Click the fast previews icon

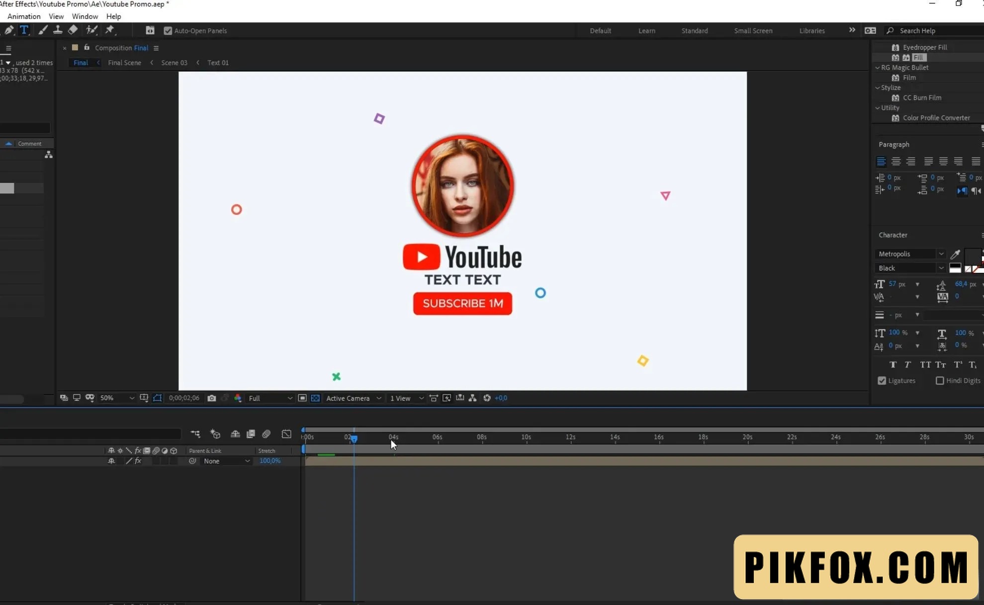(447, 398)
